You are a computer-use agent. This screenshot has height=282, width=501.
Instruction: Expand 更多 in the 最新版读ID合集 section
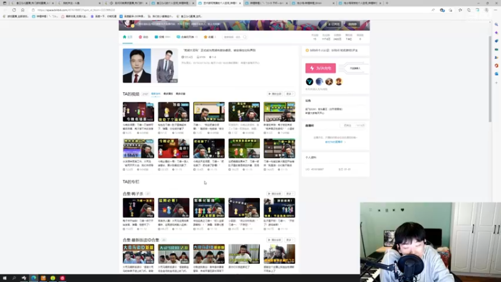pyautogui.click(x=289, y=240)
